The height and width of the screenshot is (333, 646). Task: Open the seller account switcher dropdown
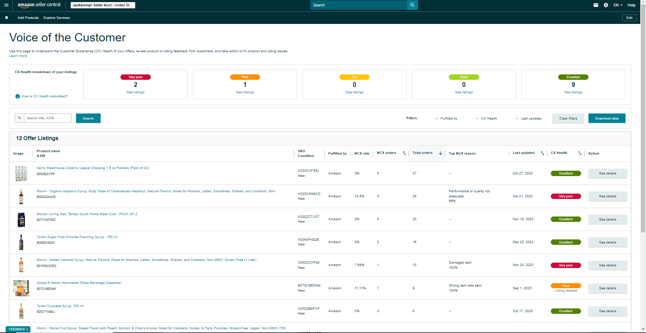click(x=103, y=5)
